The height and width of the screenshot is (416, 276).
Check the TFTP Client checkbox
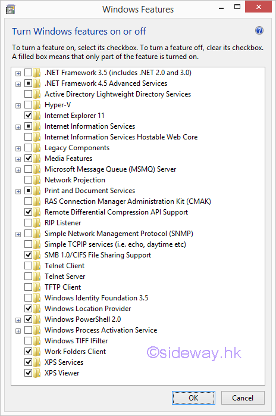(x=28, y=287)
